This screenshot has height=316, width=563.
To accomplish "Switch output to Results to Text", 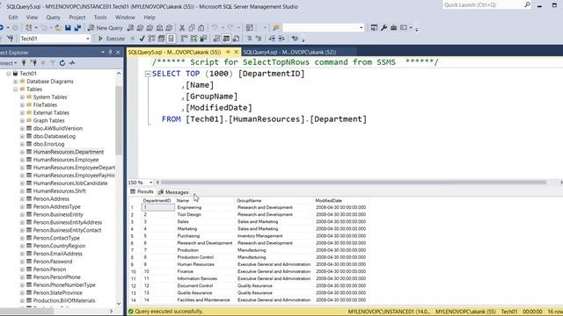I will (x=216, y=39).
